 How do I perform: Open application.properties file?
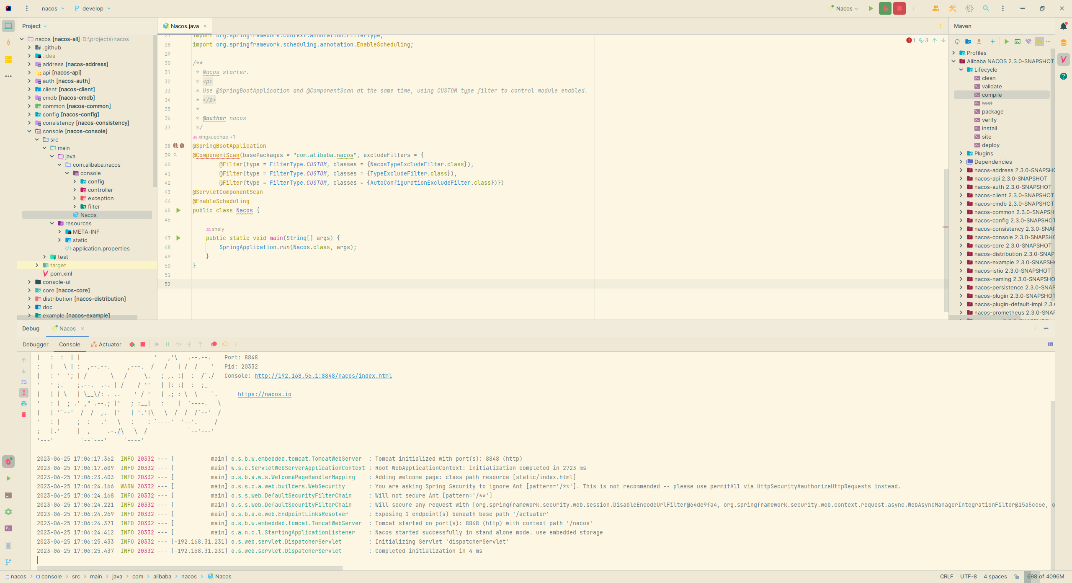coord(101,248)
